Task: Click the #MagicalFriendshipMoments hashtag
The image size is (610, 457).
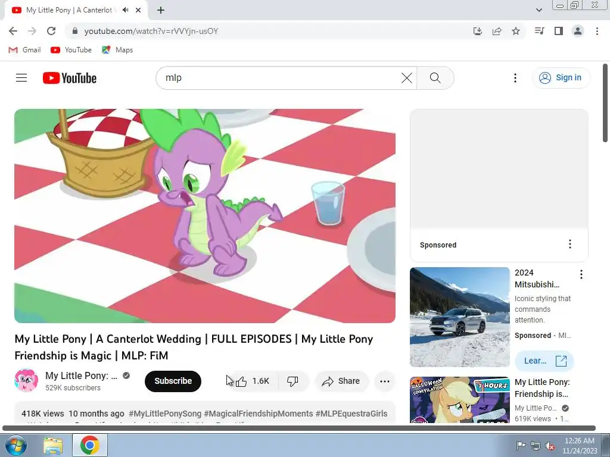Action: click(259, 414)
